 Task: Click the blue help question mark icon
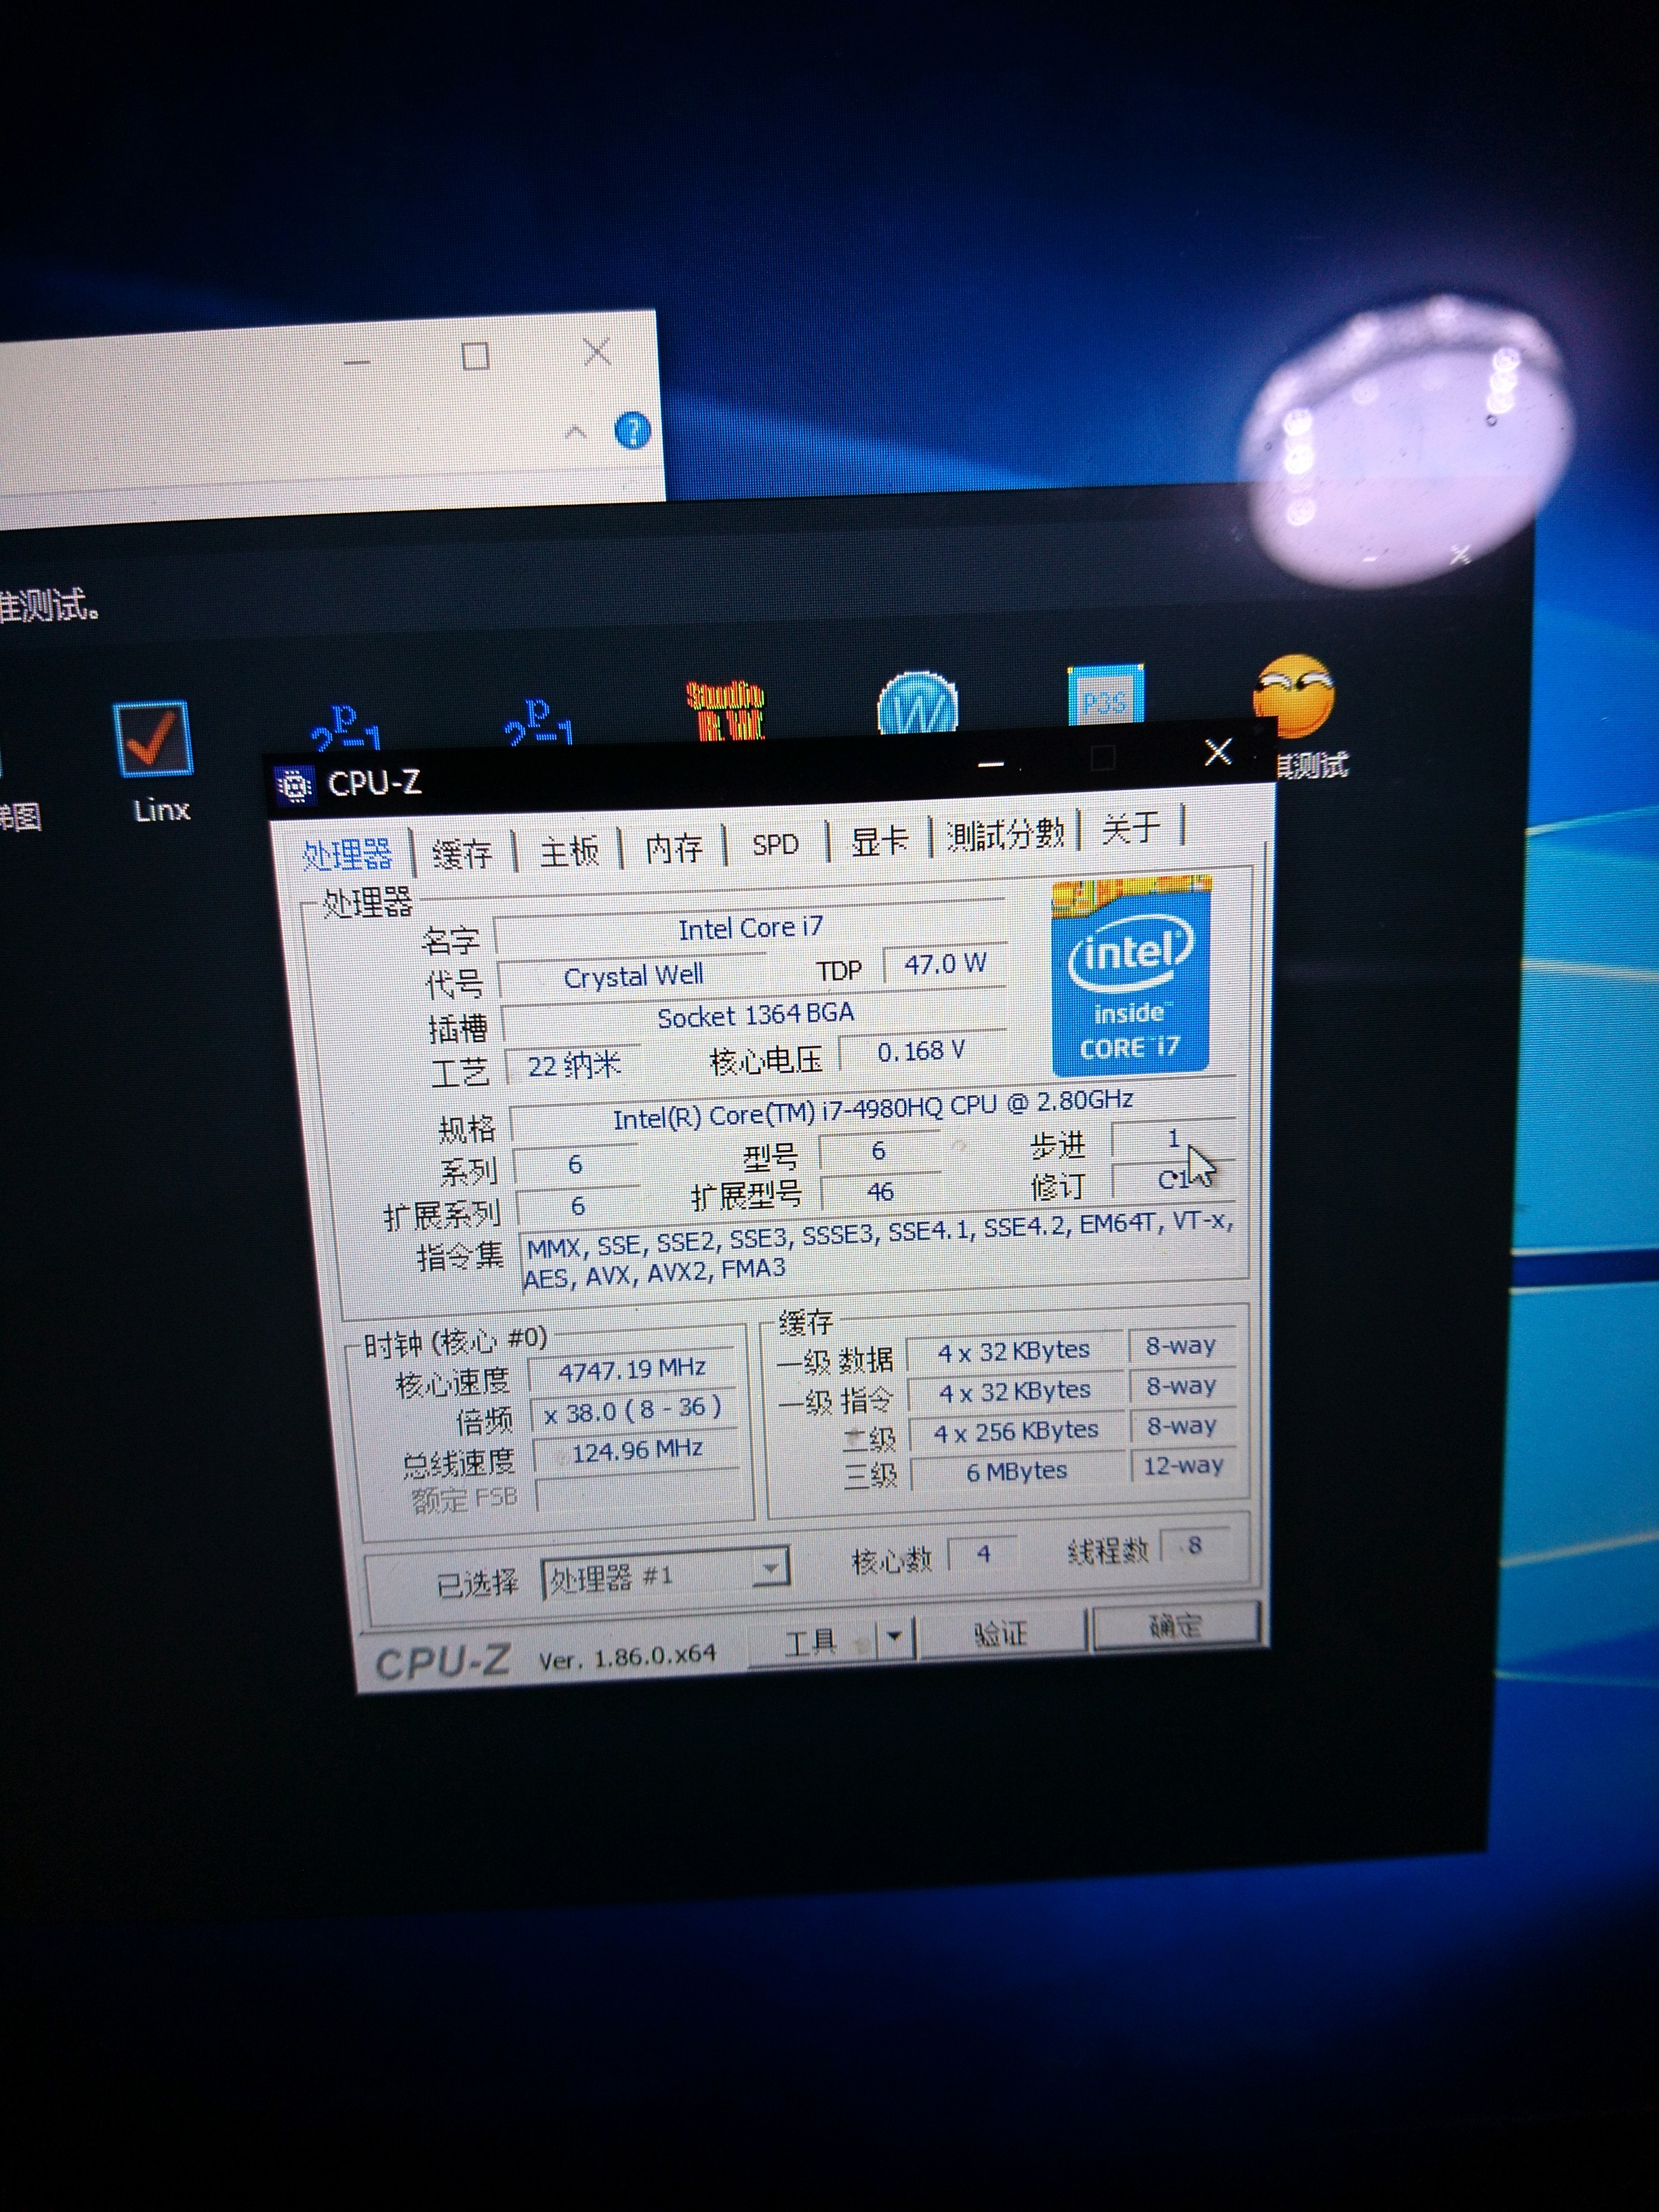[631, 432]
